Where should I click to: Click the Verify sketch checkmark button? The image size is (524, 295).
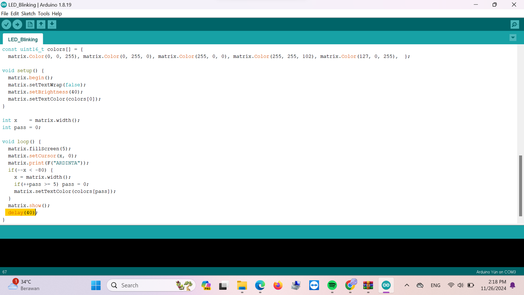coord(6,24)
